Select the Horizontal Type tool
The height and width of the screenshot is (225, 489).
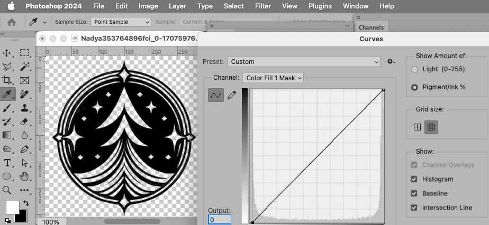coord(6,163)
